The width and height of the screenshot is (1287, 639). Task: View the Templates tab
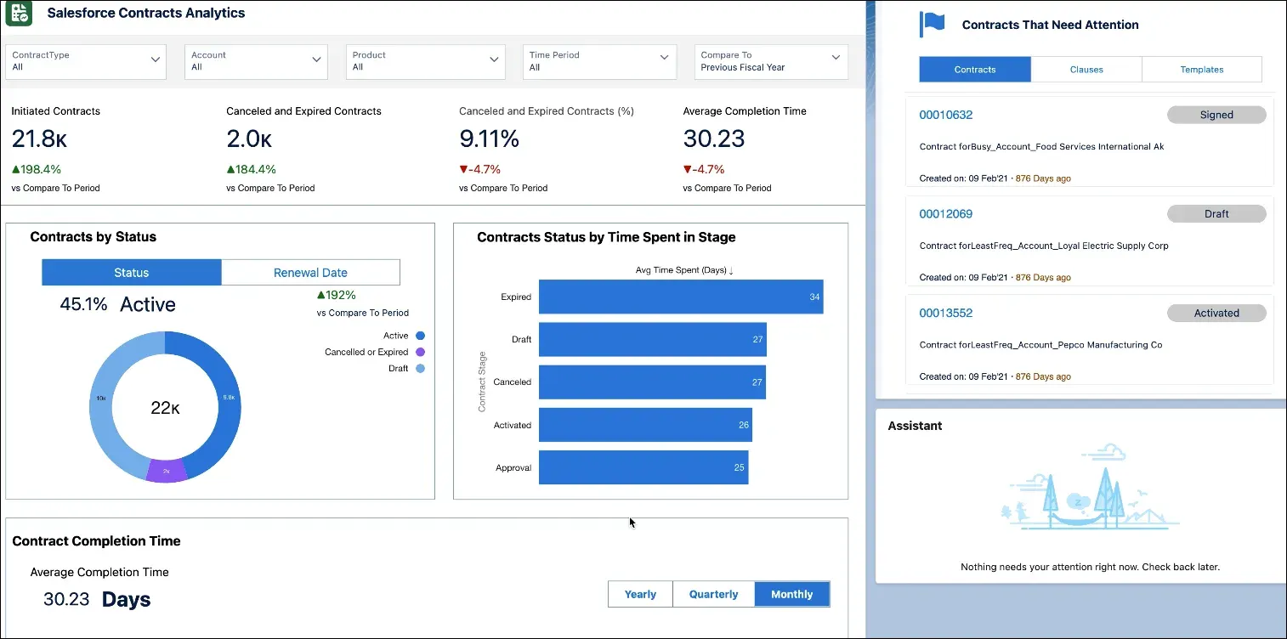point(1201,69)
